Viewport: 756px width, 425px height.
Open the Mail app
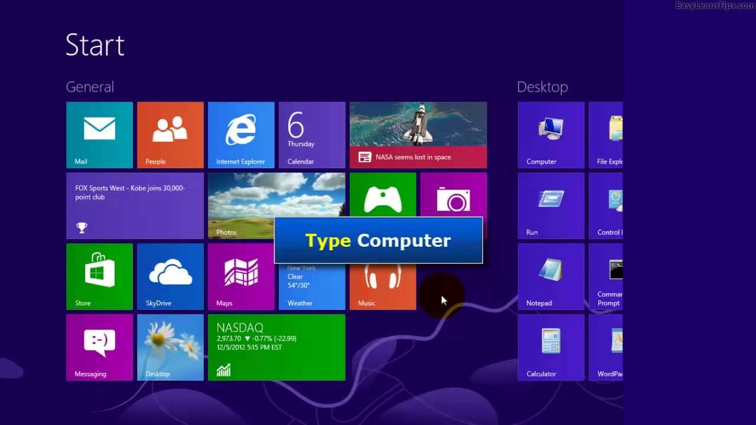pos(99,135)
